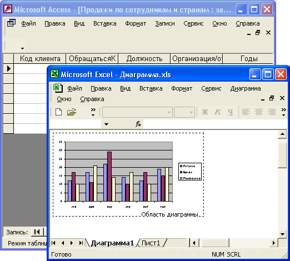290x261 pixels.
Task: Toggle italic К formatting button
Action: pyautogui.click(x=218, y=112)
